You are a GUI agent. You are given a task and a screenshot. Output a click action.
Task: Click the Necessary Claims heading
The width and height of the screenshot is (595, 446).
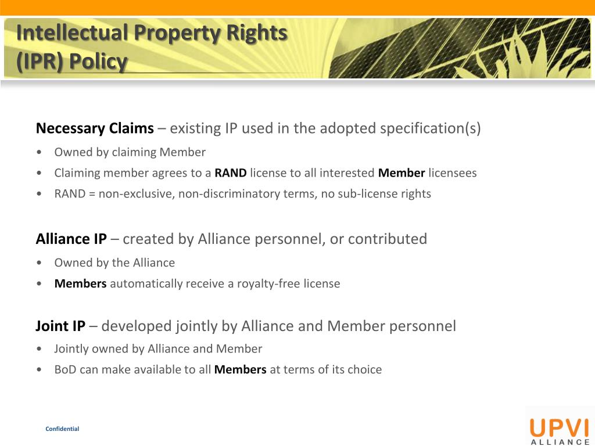pyautogui.click(x=95, y=128)
